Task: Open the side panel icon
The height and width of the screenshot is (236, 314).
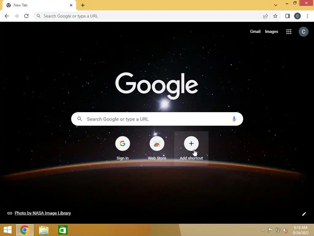Action: pyautogui.click(x=287, y=16)
